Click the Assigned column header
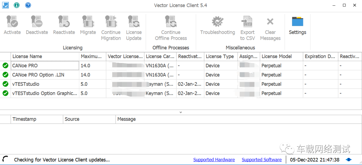Screen dimensions: 362x165 [x=249, y=56]
